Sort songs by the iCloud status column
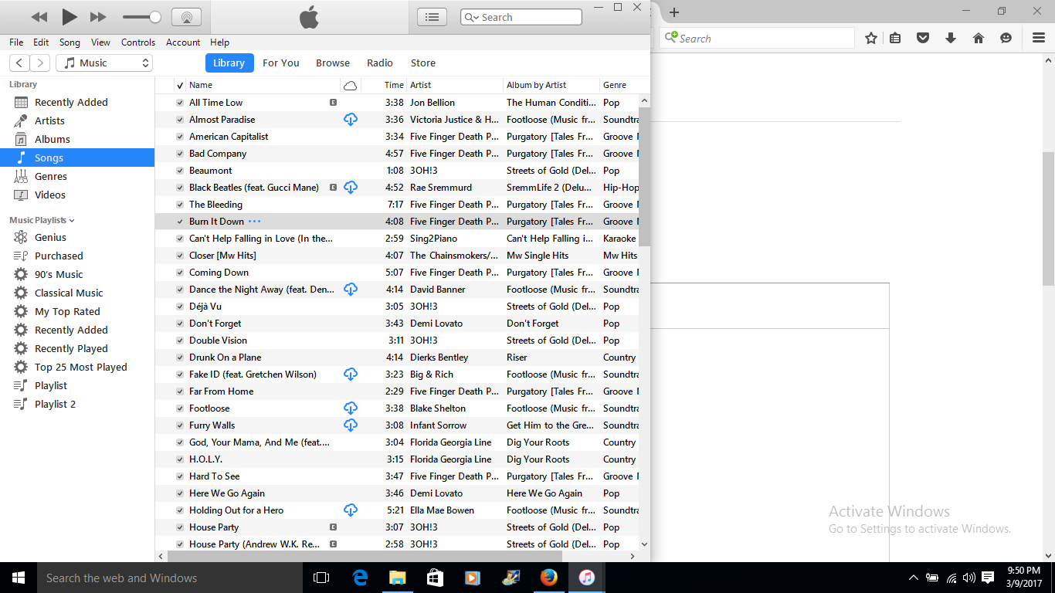This screenshot has width=1055, height=593. [351, 85]
